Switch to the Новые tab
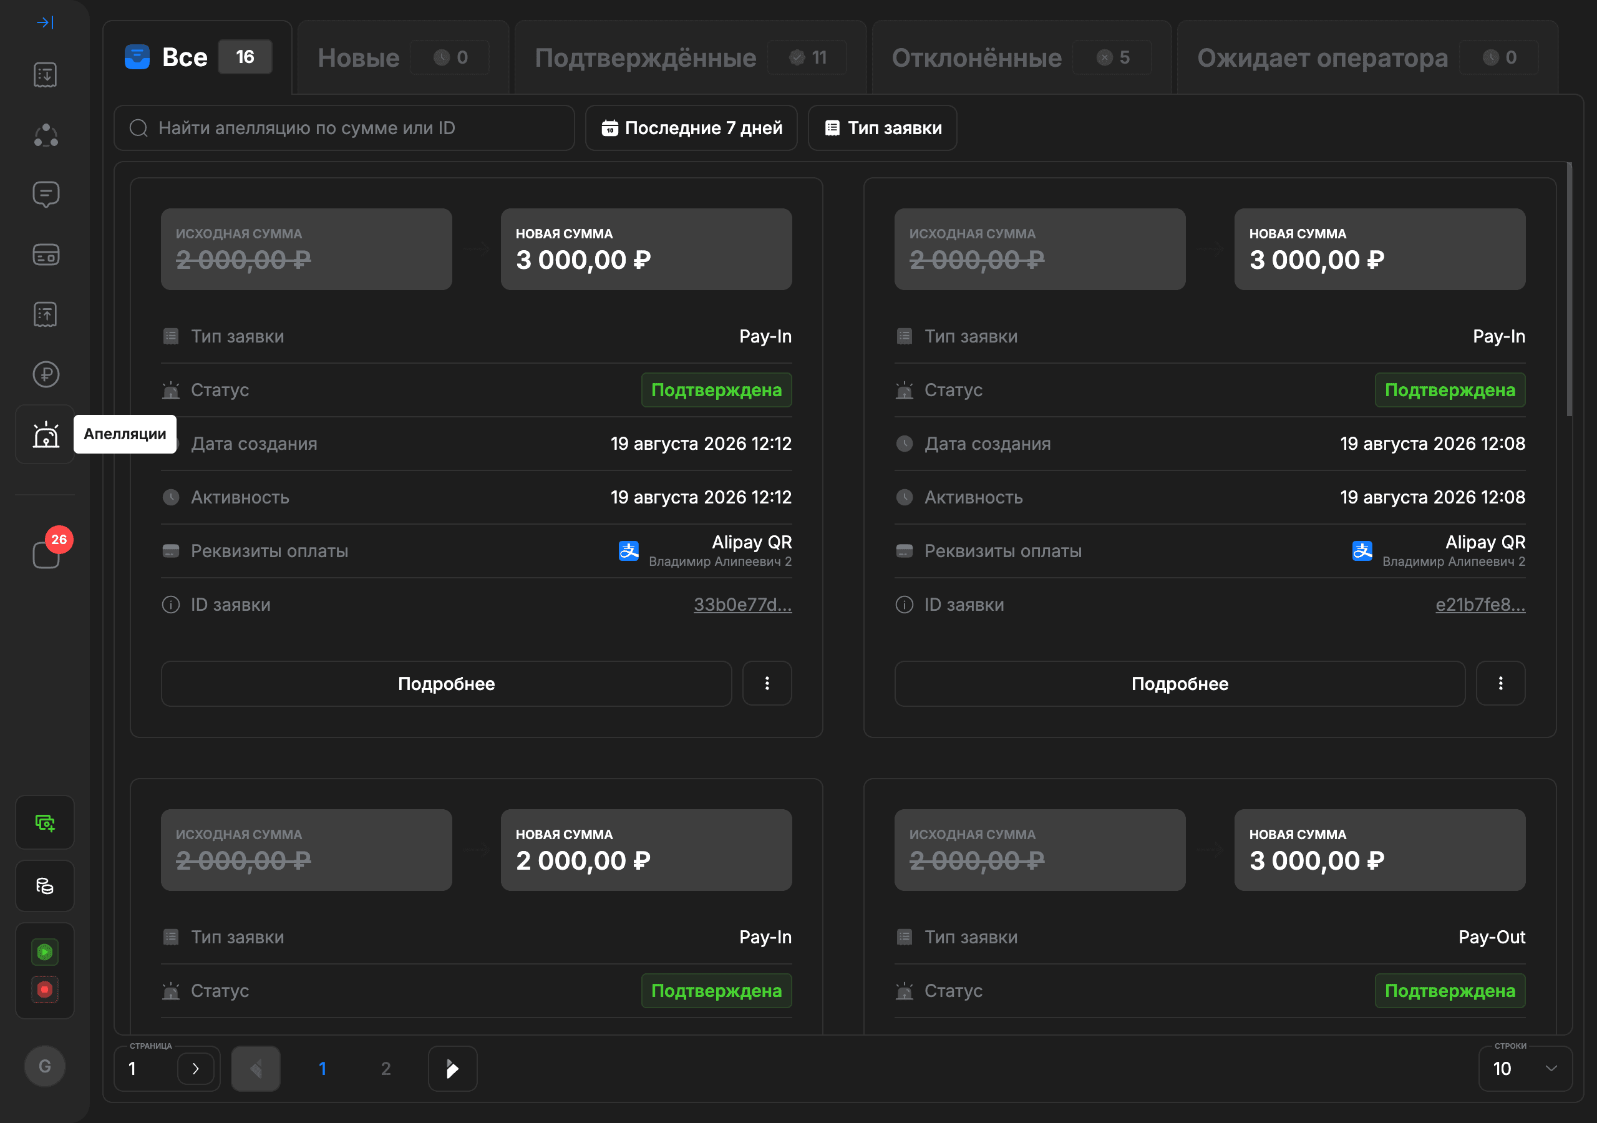Viewport: 1597px width, 1123px height. tap(404, 57)
